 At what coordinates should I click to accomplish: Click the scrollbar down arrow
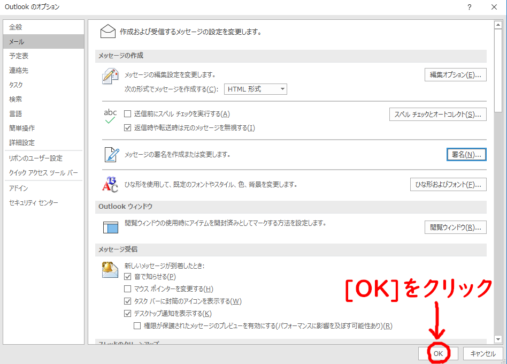coord(498,339)
